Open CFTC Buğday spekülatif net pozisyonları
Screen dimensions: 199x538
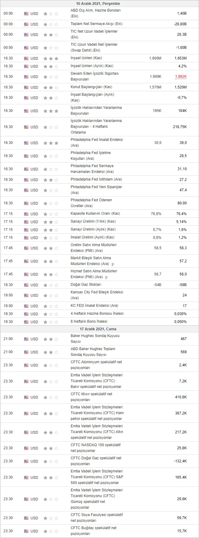(x=94, y=531)
